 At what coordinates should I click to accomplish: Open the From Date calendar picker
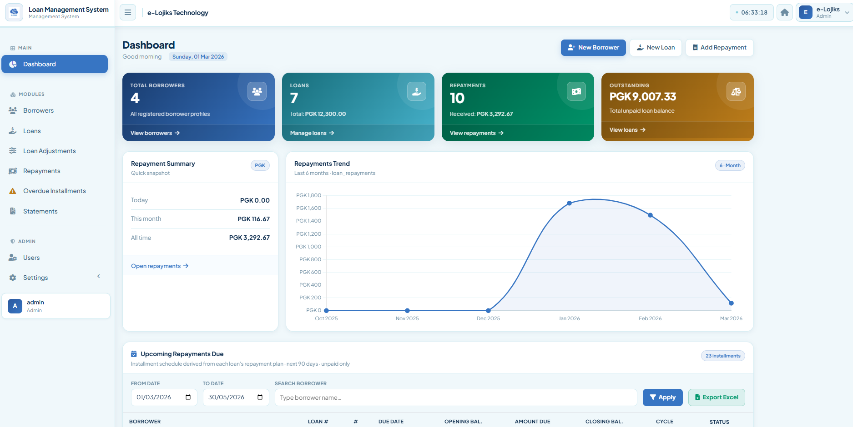(188, 397)
